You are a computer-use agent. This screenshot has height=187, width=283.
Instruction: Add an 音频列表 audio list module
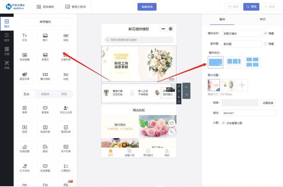(x=66, y=129)
